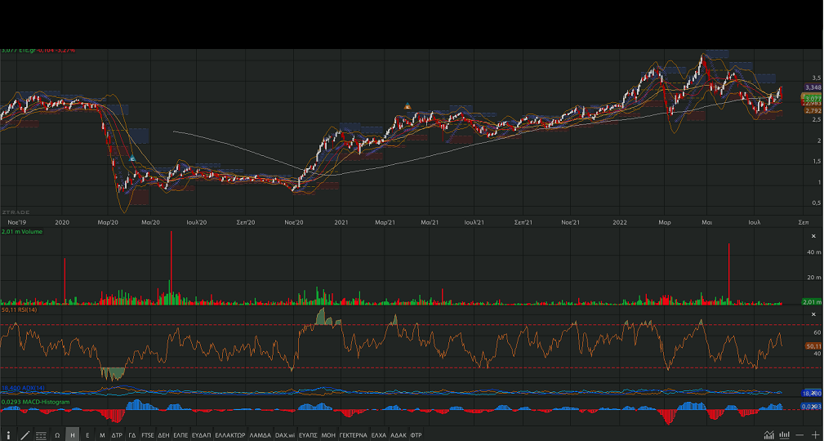Viewport: 824px width, 441px height.
Task: Click the blue marker on March 2020 dip
Action: point(132,158)
